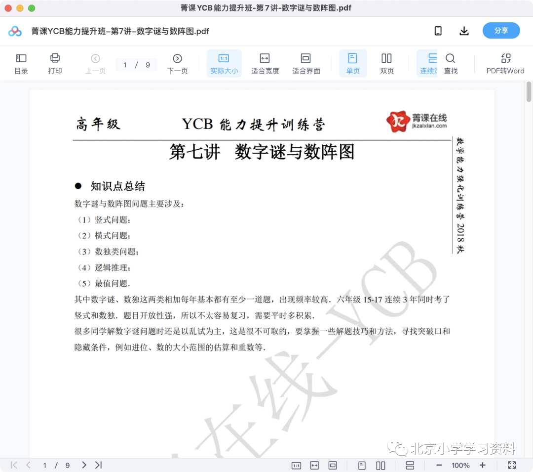The height and width of the screenshot is (472, 533).
Task: Click the Baidu Netdisk cloud logo
Action: click(x=15, y=31)
